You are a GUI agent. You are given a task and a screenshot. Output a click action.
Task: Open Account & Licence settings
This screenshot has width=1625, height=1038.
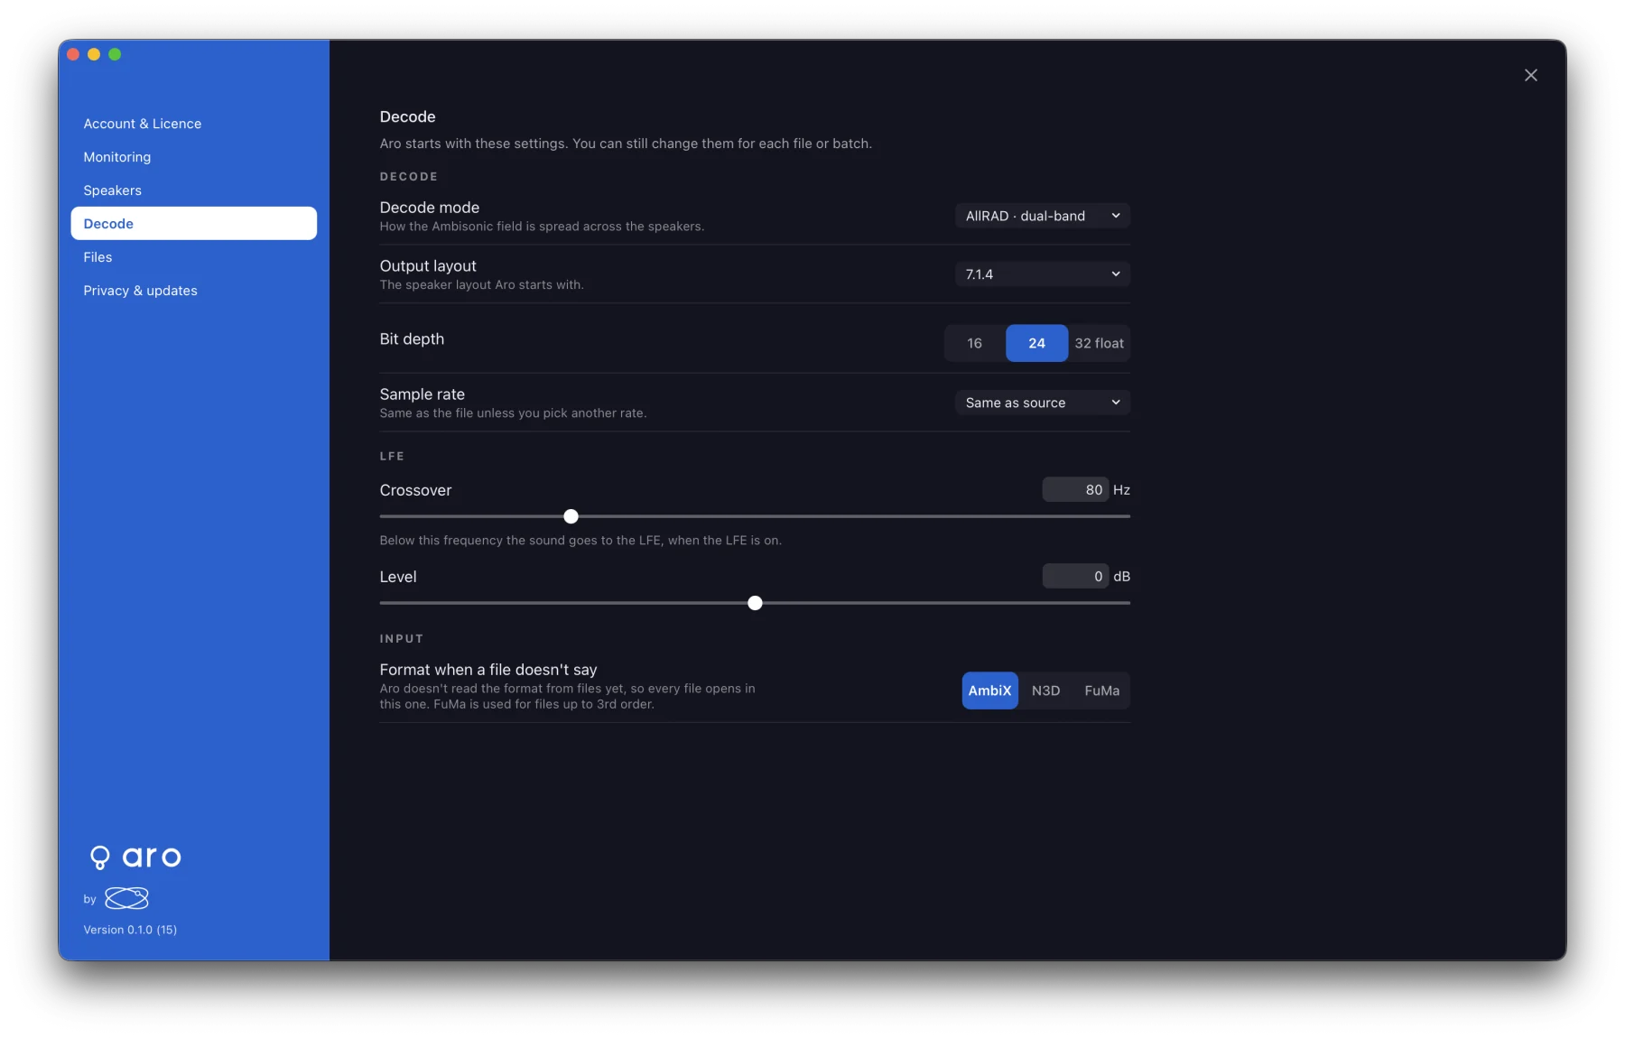pyautogui.click(x=193, y=124)
